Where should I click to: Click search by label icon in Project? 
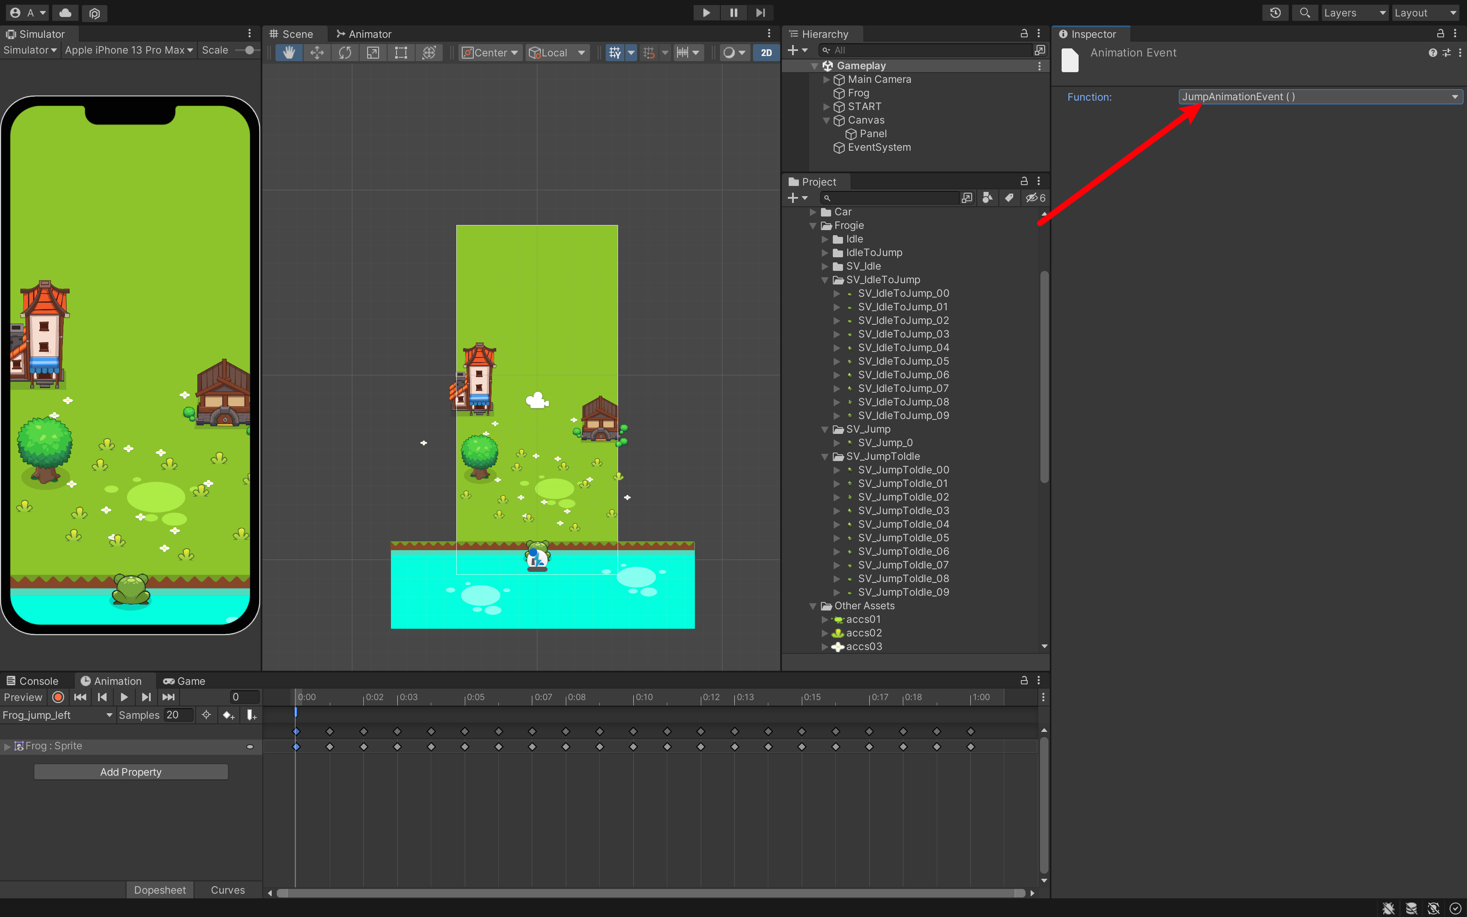tap(1009, 198)
